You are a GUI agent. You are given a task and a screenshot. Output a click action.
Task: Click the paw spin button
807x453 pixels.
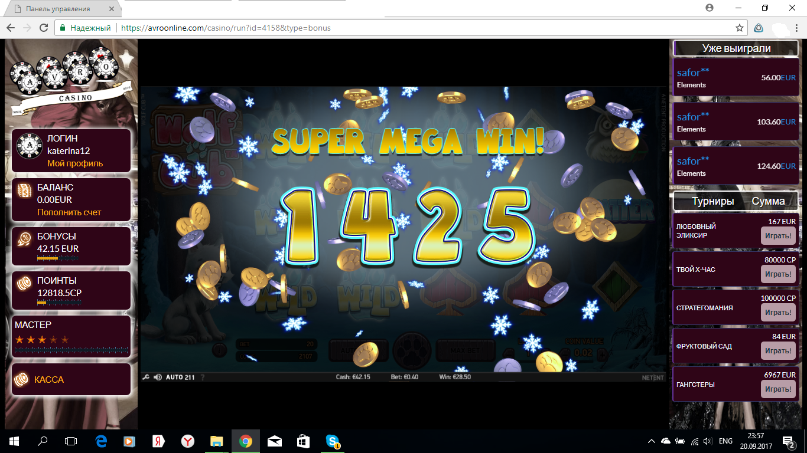412,349
